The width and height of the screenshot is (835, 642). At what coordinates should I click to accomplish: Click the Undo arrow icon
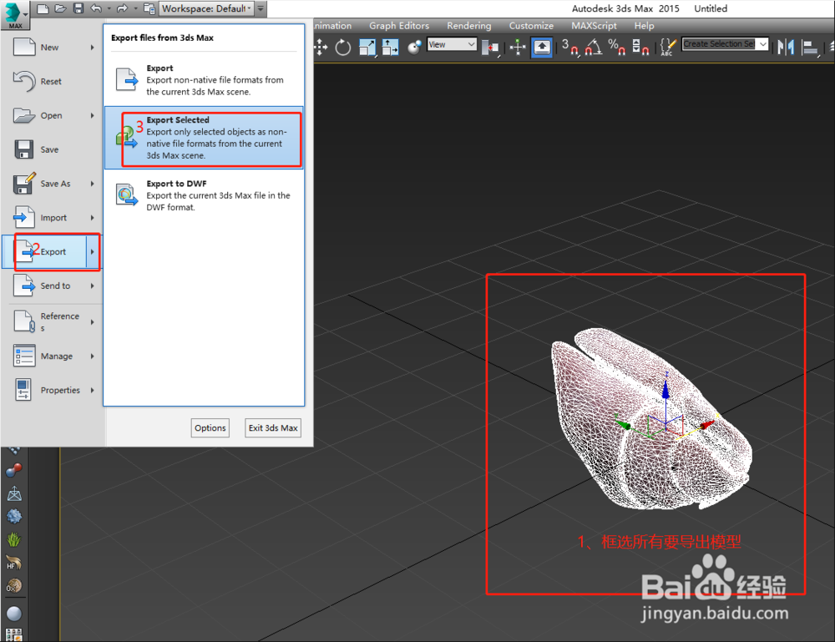click(x=96, y=8)
